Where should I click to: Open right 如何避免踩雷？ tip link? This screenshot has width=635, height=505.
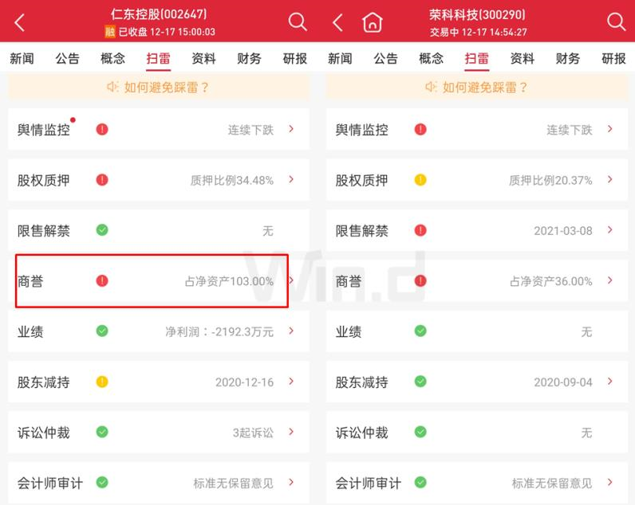pyautogui.click(x=485, y=87)
